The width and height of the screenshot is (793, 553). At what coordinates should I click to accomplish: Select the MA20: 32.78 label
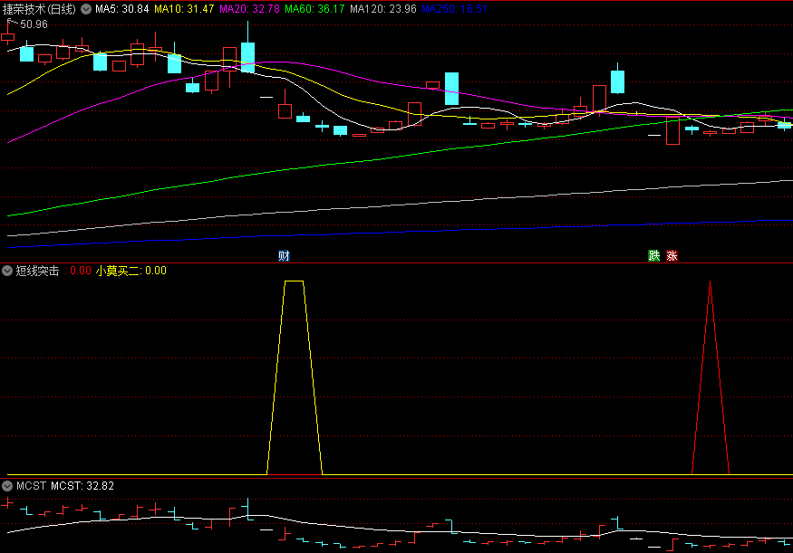[249, 9]
